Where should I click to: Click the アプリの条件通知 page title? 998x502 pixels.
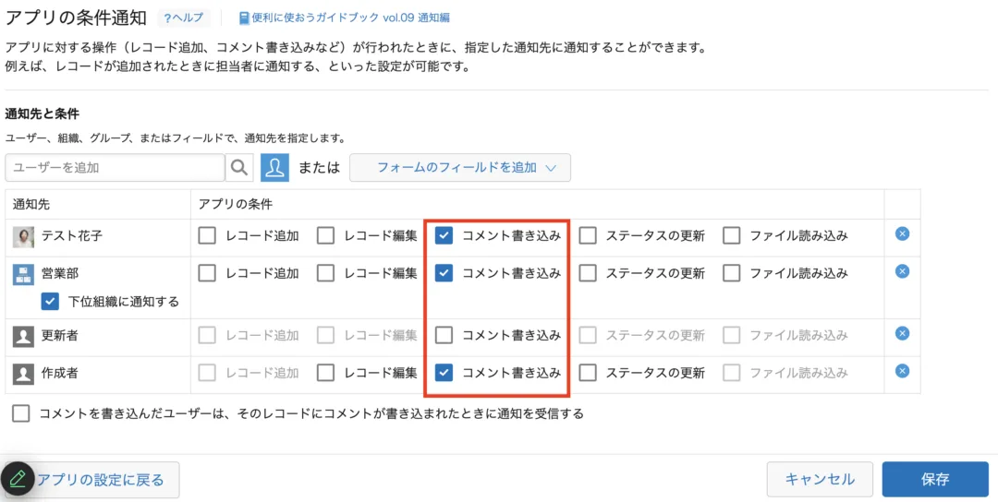[76, 18]
